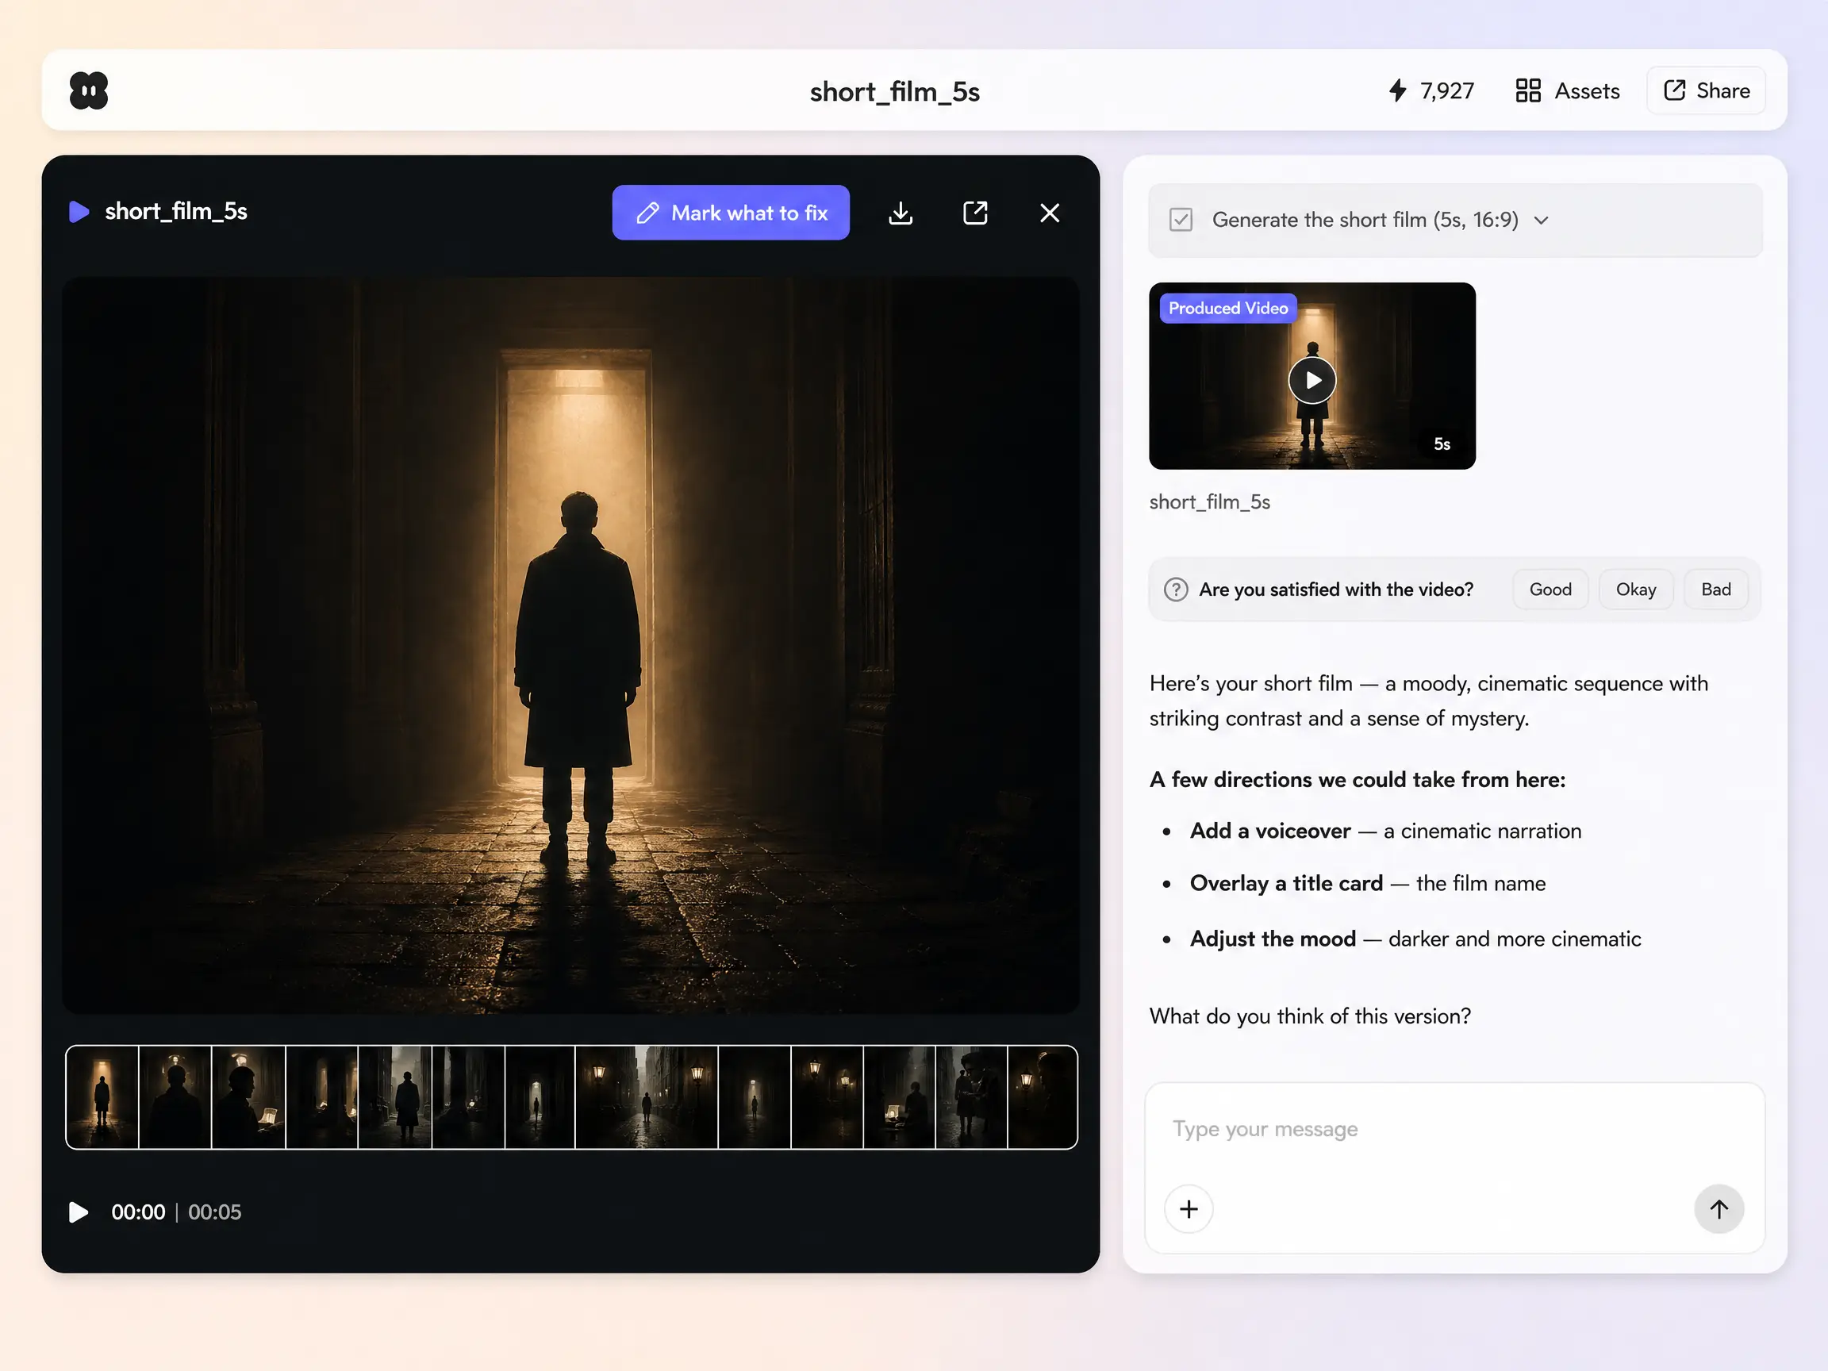
Task: Click the 00:05 total duration label
Action: tap(215, 1212)
